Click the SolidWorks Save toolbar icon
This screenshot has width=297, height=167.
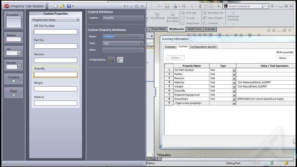(x=167, y=6)
